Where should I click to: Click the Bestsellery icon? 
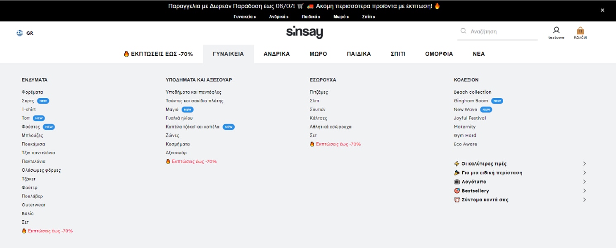(457, 191)
